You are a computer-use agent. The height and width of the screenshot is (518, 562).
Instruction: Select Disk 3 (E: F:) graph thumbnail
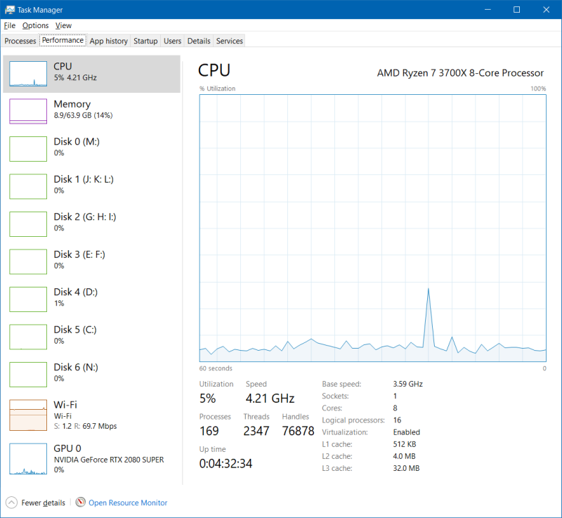coord(28,261)
